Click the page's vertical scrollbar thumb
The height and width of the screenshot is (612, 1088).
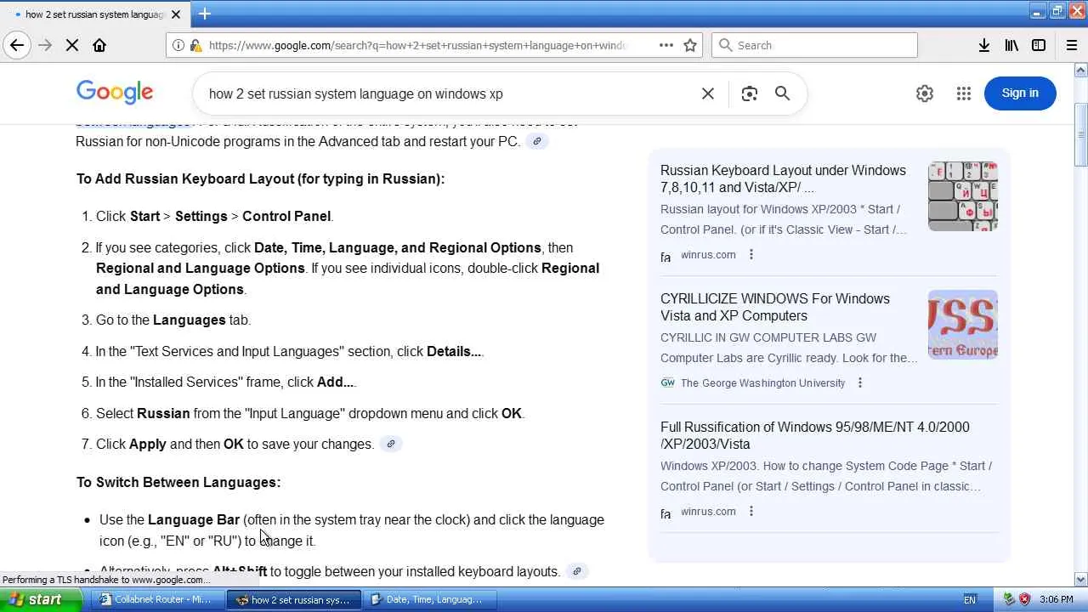tap(1081, 134)
